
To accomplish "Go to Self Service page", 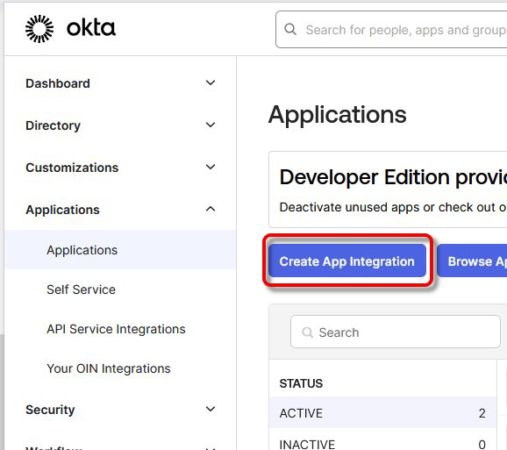I will click(82, 289).
